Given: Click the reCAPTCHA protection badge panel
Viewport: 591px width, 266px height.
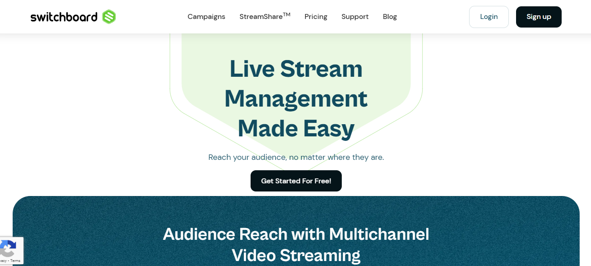Looking at the screenshot, I should pos(12,251).
